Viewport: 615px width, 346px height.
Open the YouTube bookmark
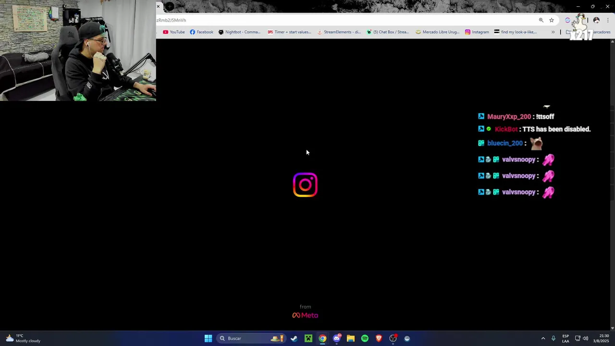174,32
